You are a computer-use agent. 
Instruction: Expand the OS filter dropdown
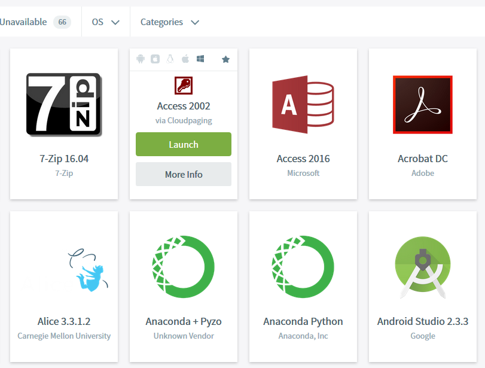(x=106, y=22)
